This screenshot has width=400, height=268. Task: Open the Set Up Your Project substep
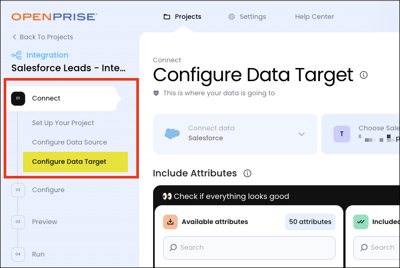(x=63, y=123)
